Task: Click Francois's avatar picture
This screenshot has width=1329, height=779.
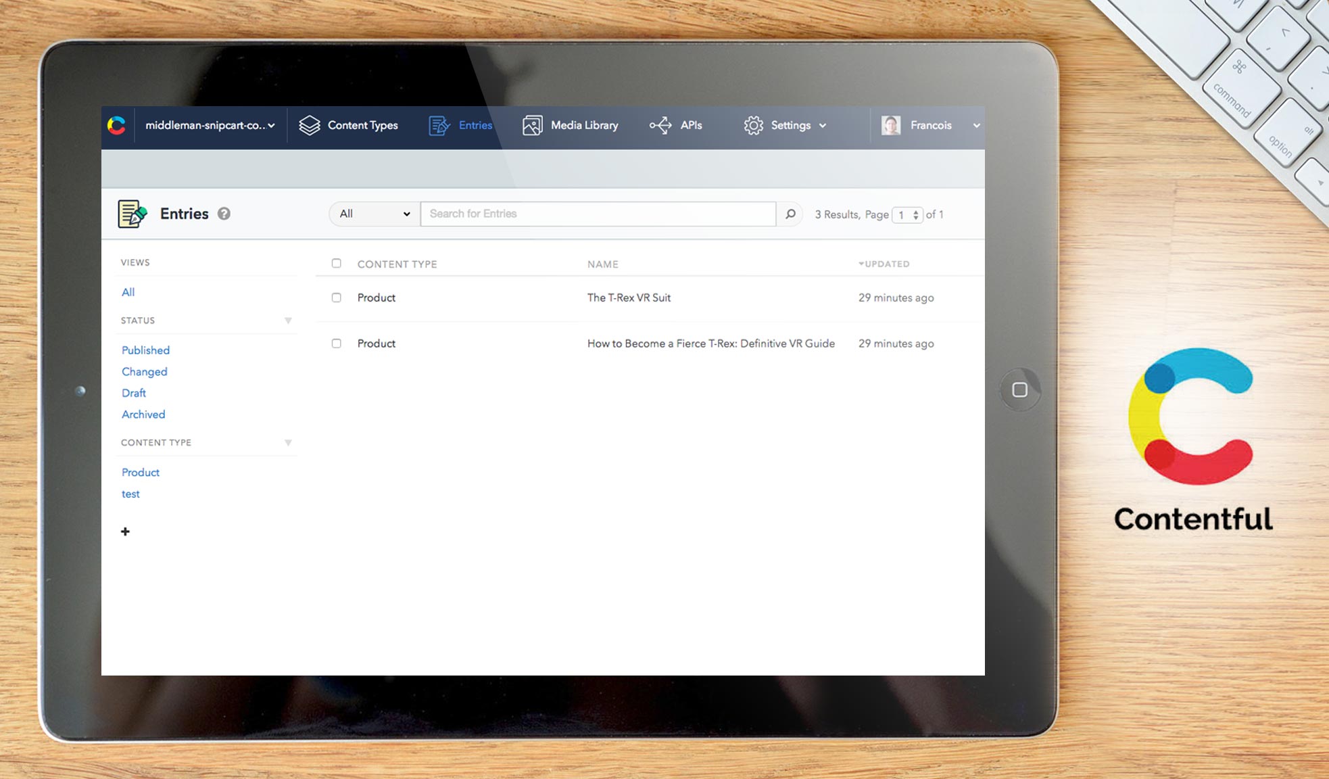Action: pos(890,125)
